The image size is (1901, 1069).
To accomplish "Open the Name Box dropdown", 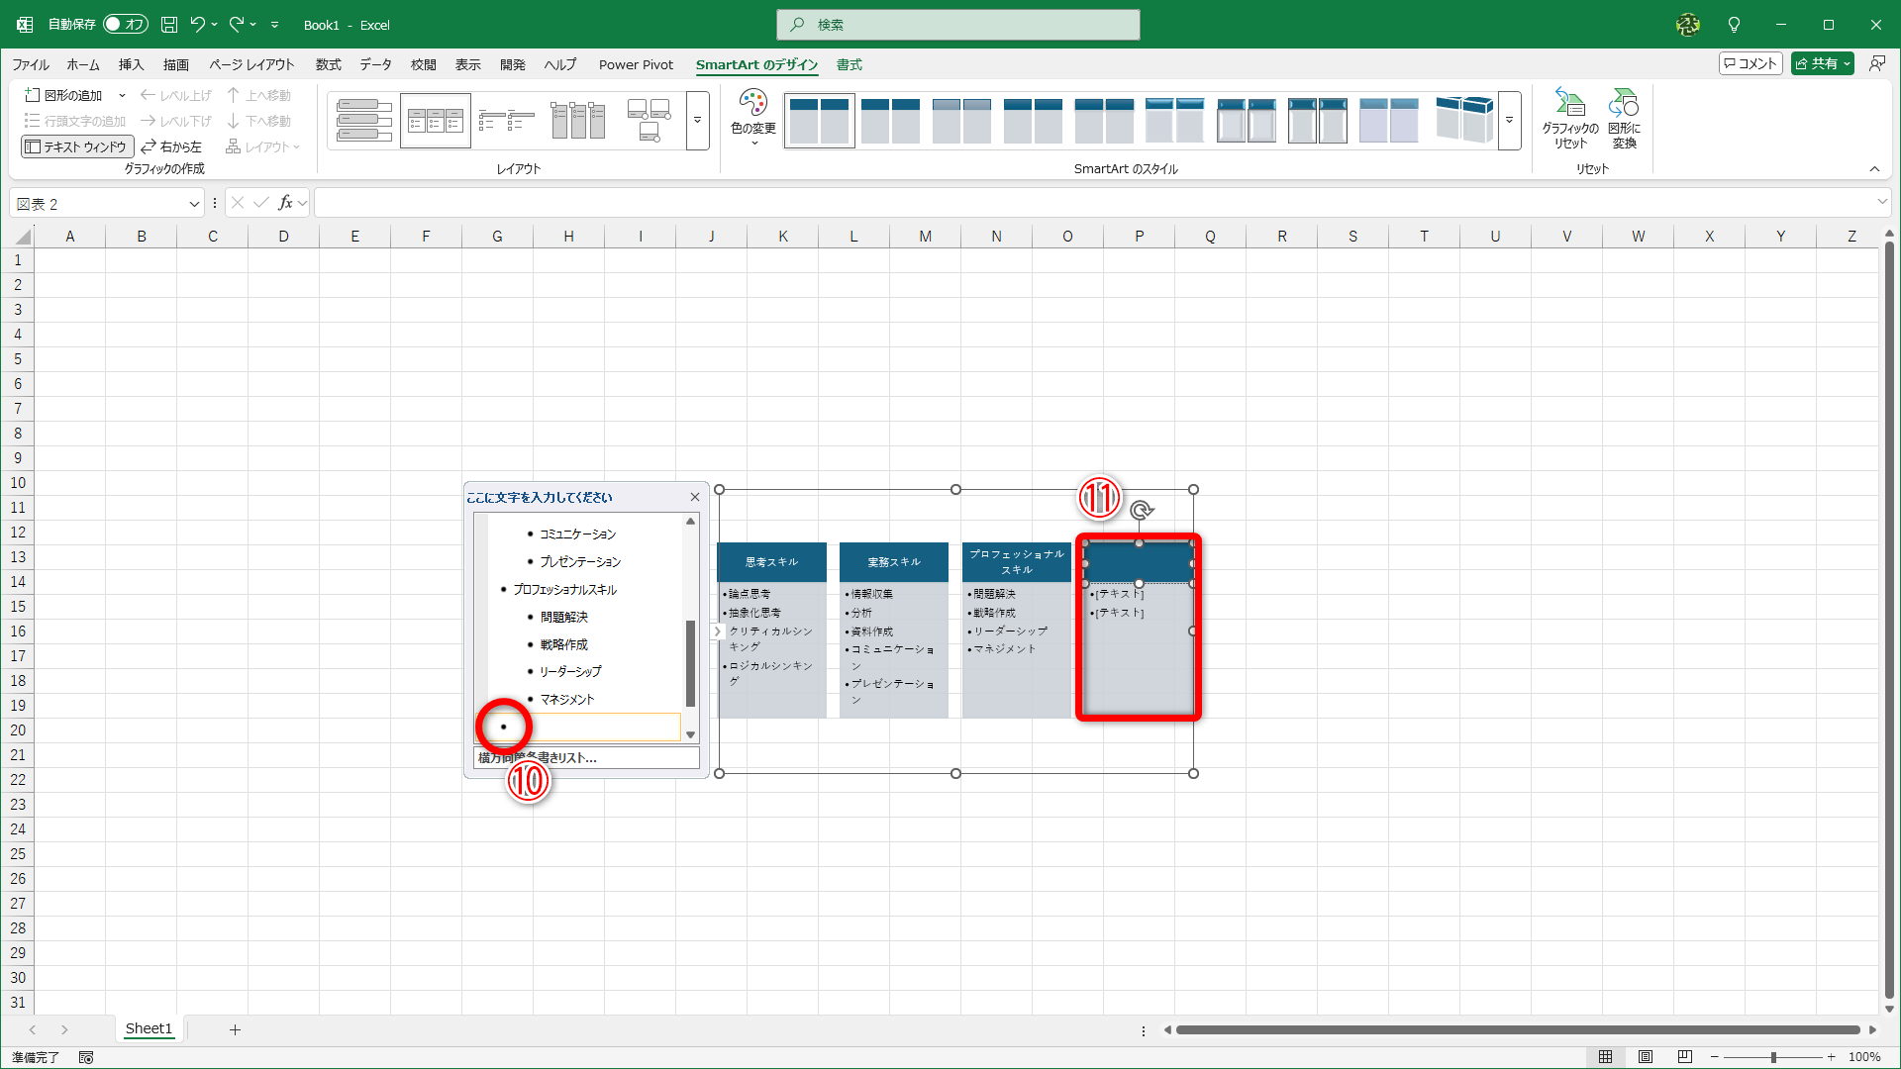I will pyautogui.click(x=194, y=204).
